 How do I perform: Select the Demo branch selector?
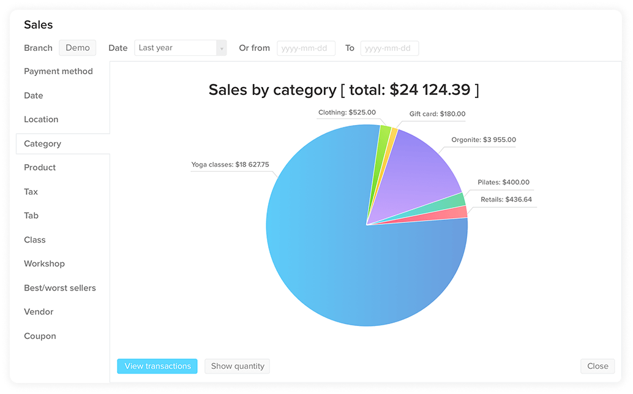pyautogui.click(x=77, y=47)
